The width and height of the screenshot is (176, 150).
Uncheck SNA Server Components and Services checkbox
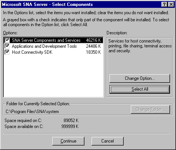7,40
